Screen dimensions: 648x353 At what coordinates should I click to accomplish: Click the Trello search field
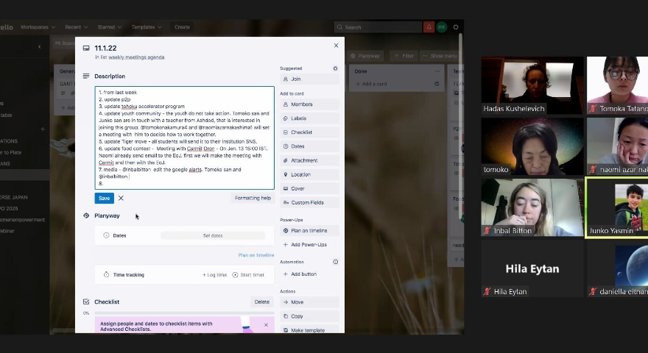click(378, 27)
